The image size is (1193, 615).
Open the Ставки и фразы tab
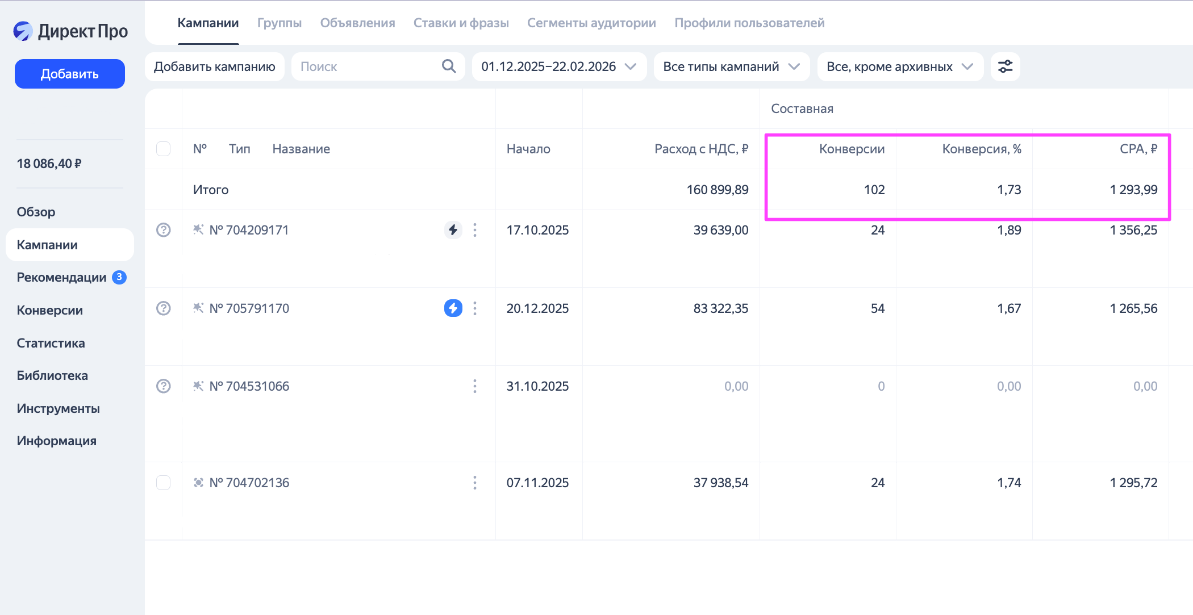[461, 23]
